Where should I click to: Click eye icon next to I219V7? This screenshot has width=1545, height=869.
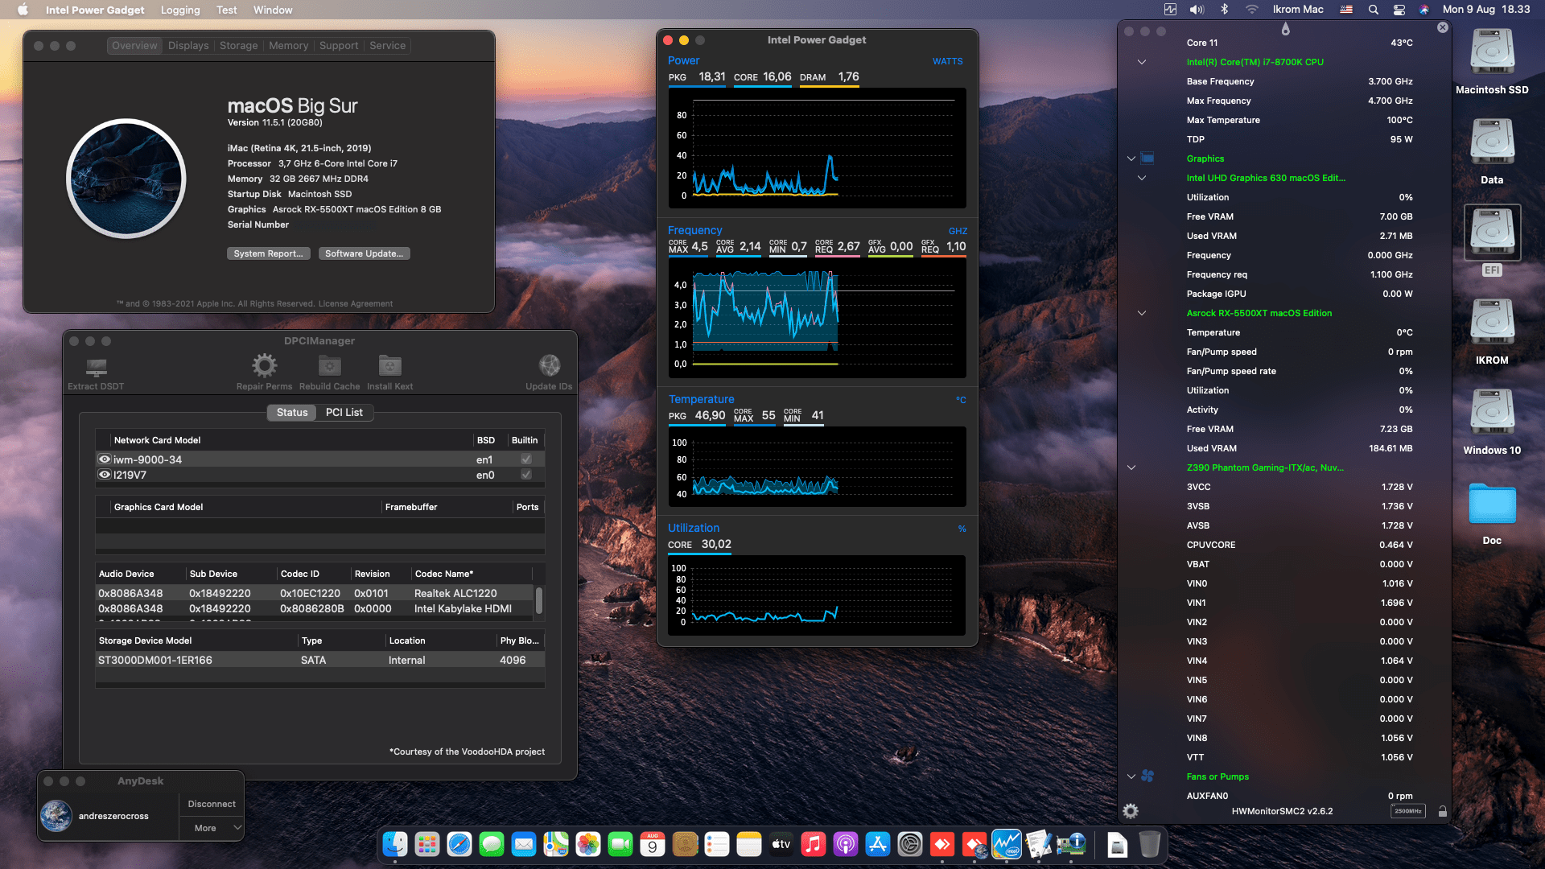[x=105, y=475]
